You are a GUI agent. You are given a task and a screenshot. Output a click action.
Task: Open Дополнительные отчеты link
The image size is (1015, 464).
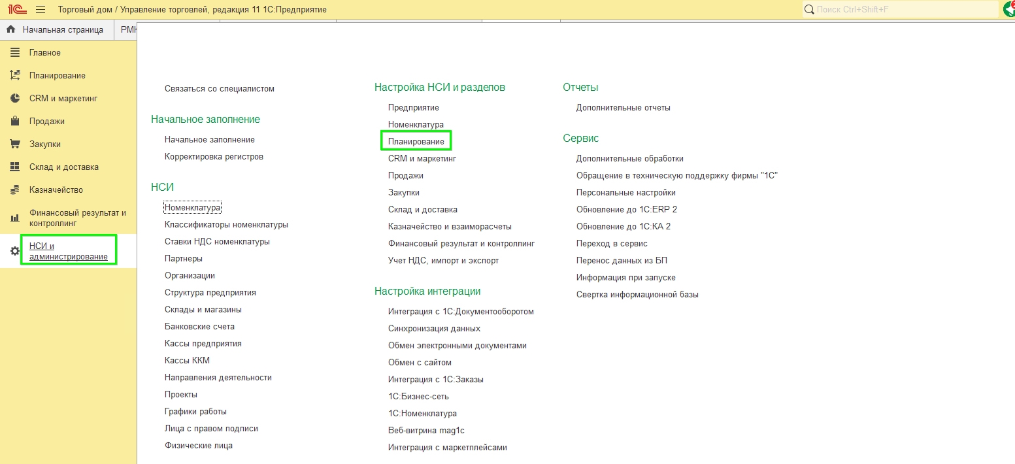624,107
